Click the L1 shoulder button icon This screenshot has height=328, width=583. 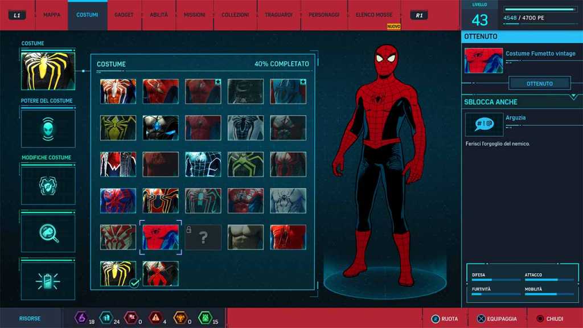click(17, 15)
